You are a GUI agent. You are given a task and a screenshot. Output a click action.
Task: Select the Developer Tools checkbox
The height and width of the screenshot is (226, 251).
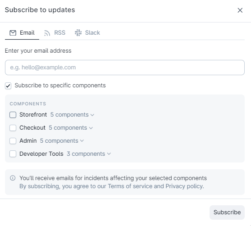pyautogui.click(x=13, y=154)
